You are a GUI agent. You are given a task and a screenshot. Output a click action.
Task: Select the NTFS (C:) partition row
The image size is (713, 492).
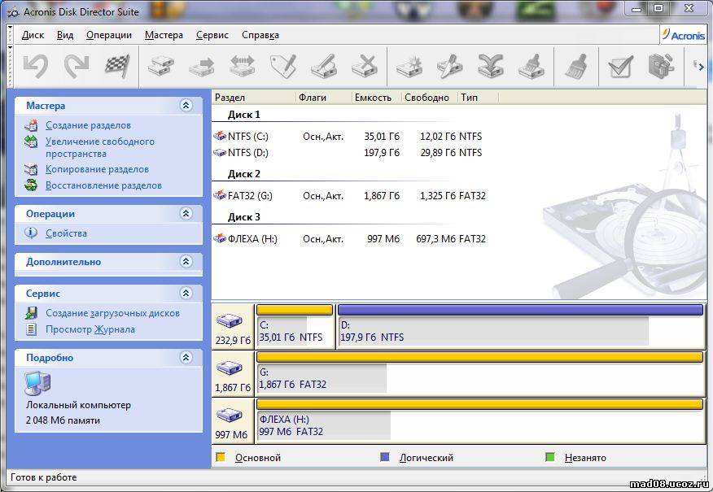pos(348,137)
